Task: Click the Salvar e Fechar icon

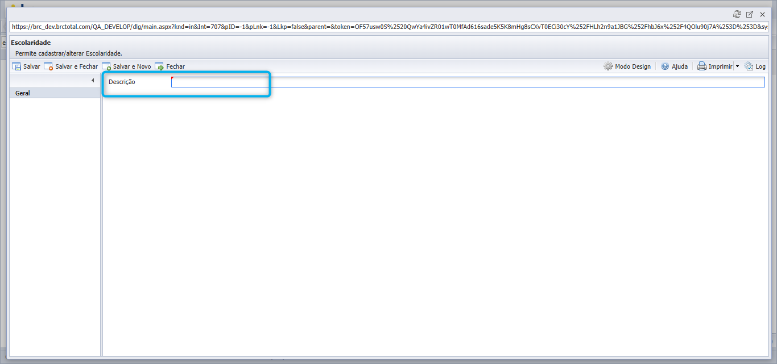Action: pos(48,66)
